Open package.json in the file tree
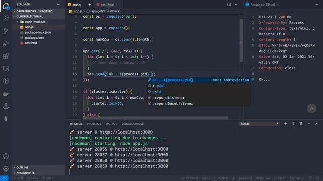Viewport: 323px width, 181px height. [38, 38]
